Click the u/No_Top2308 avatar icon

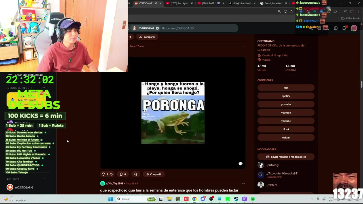(103, 184)
